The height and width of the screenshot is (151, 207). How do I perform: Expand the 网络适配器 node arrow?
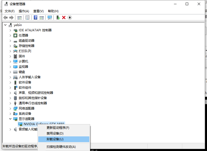(10, 108)
